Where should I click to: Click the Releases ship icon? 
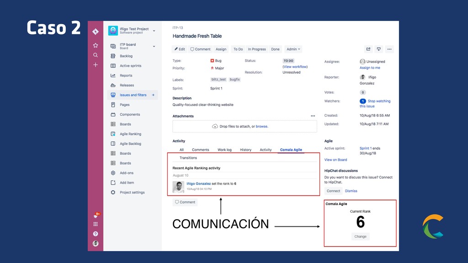[113, 85]
